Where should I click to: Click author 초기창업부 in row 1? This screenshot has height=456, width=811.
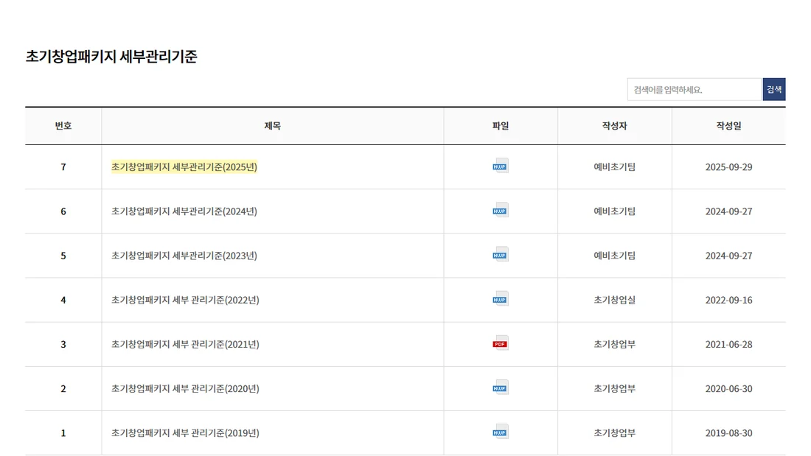(614, 433)
